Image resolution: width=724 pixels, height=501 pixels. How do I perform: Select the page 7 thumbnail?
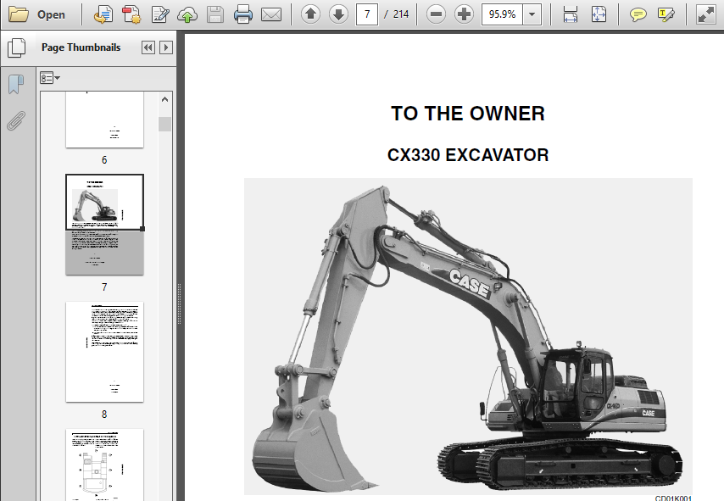[x=104, y=225]
